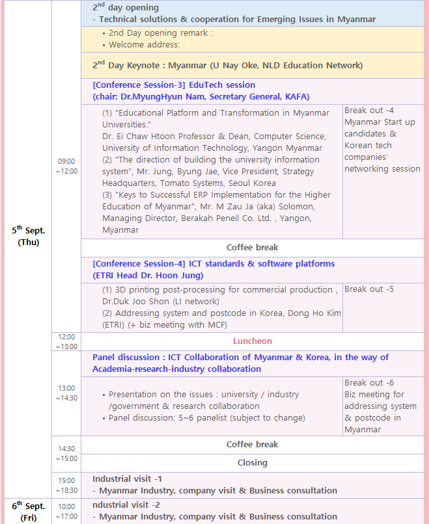Click the '6th Sept. (Fri)' date cell
429x524 pixels.
(x=28, y=512)
